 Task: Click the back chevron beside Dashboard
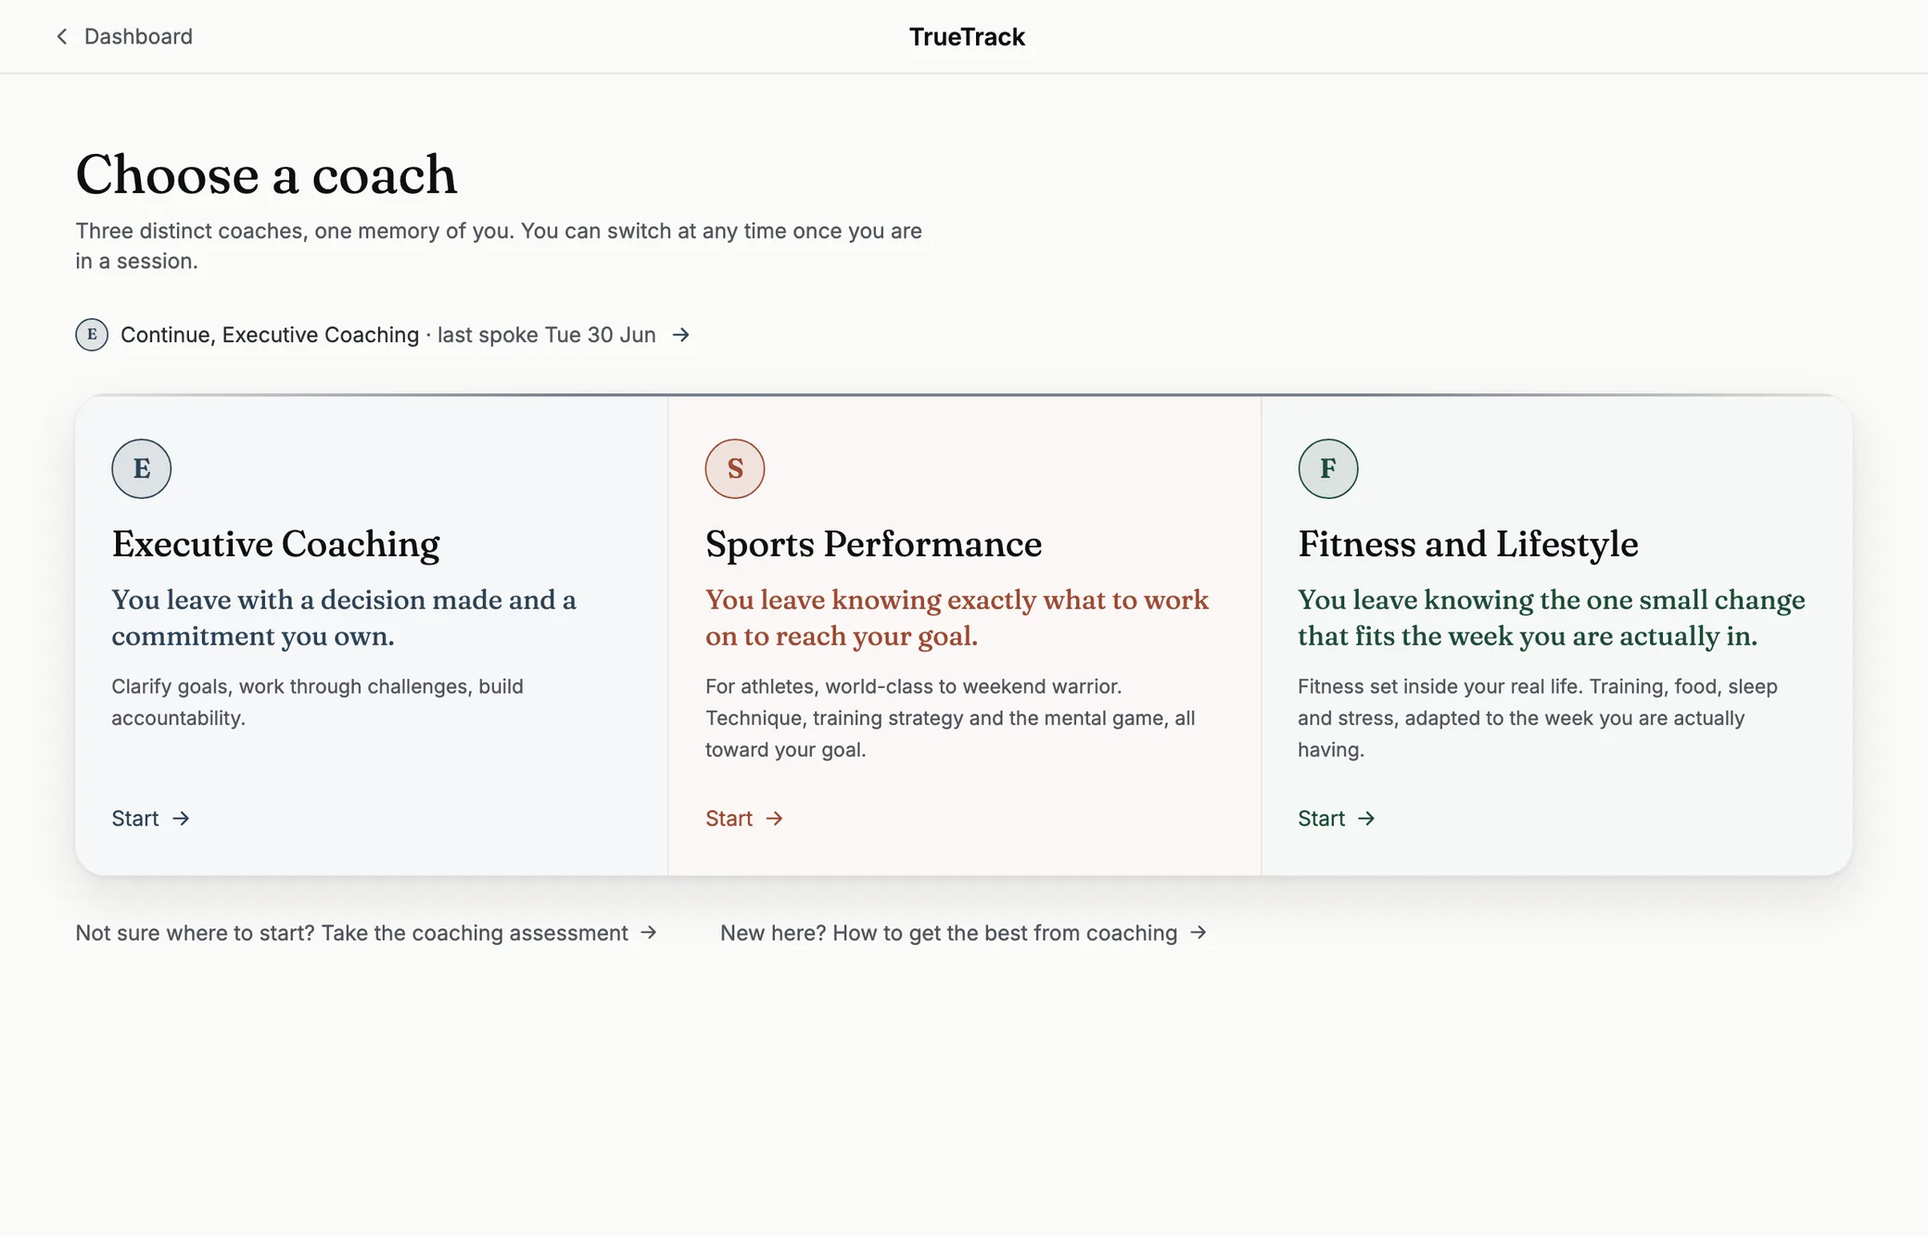click(62, 36)
